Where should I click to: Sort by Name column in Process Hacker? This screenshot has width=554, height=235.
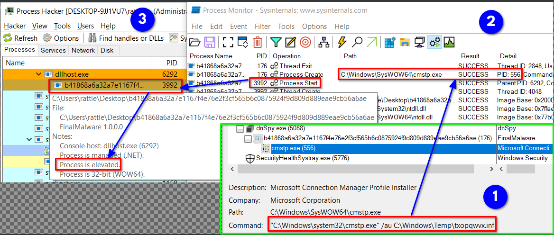(x=76, y=63)
